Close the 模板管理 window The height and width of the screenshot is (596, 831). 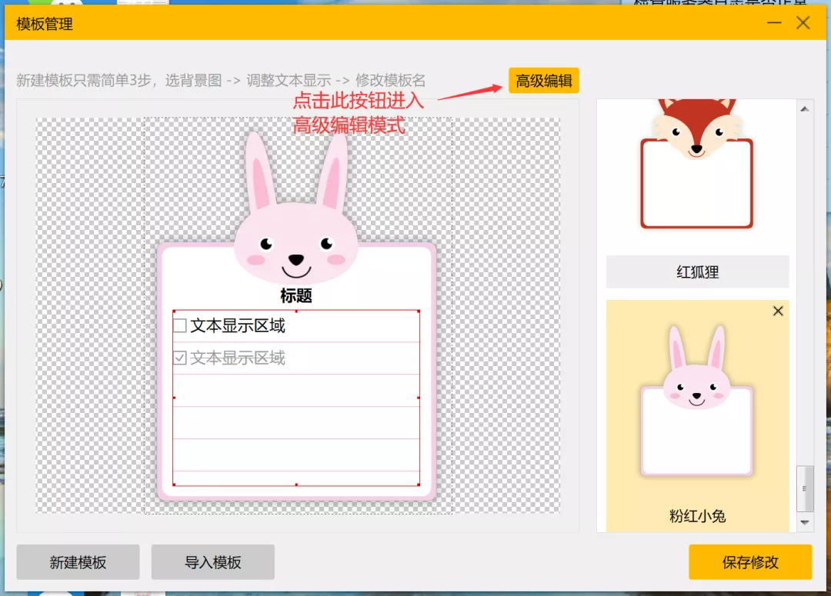pyautogui.click(x=803, y=23)
